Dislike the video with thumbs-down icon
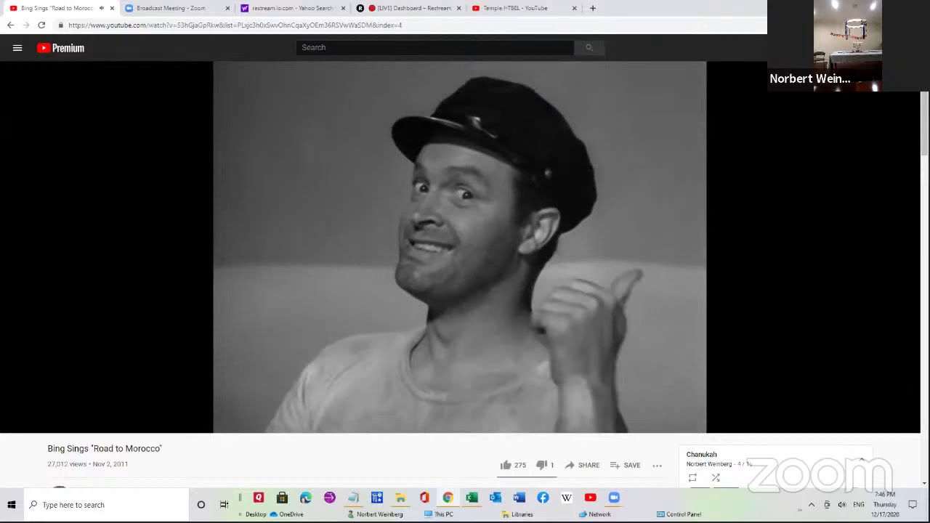 pos(541,465)
